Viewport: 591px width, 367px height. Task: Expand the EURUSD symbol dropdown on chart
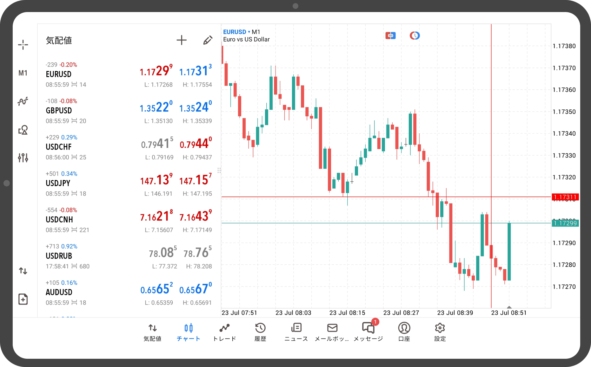(x=236, y=32)
